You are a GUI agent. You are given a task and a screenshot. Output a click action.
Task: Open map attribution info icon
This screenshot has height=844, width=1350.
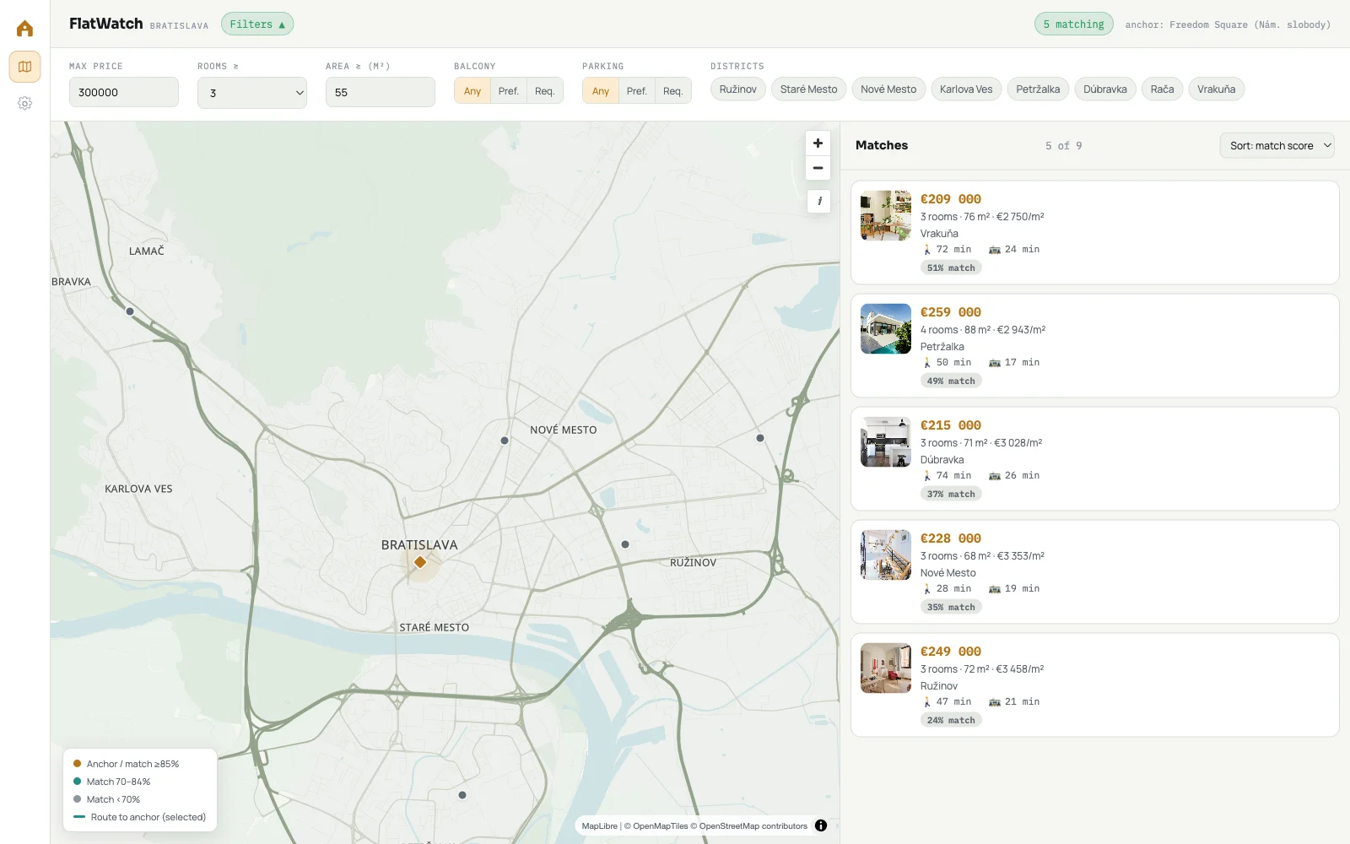[x=821, y=825]
